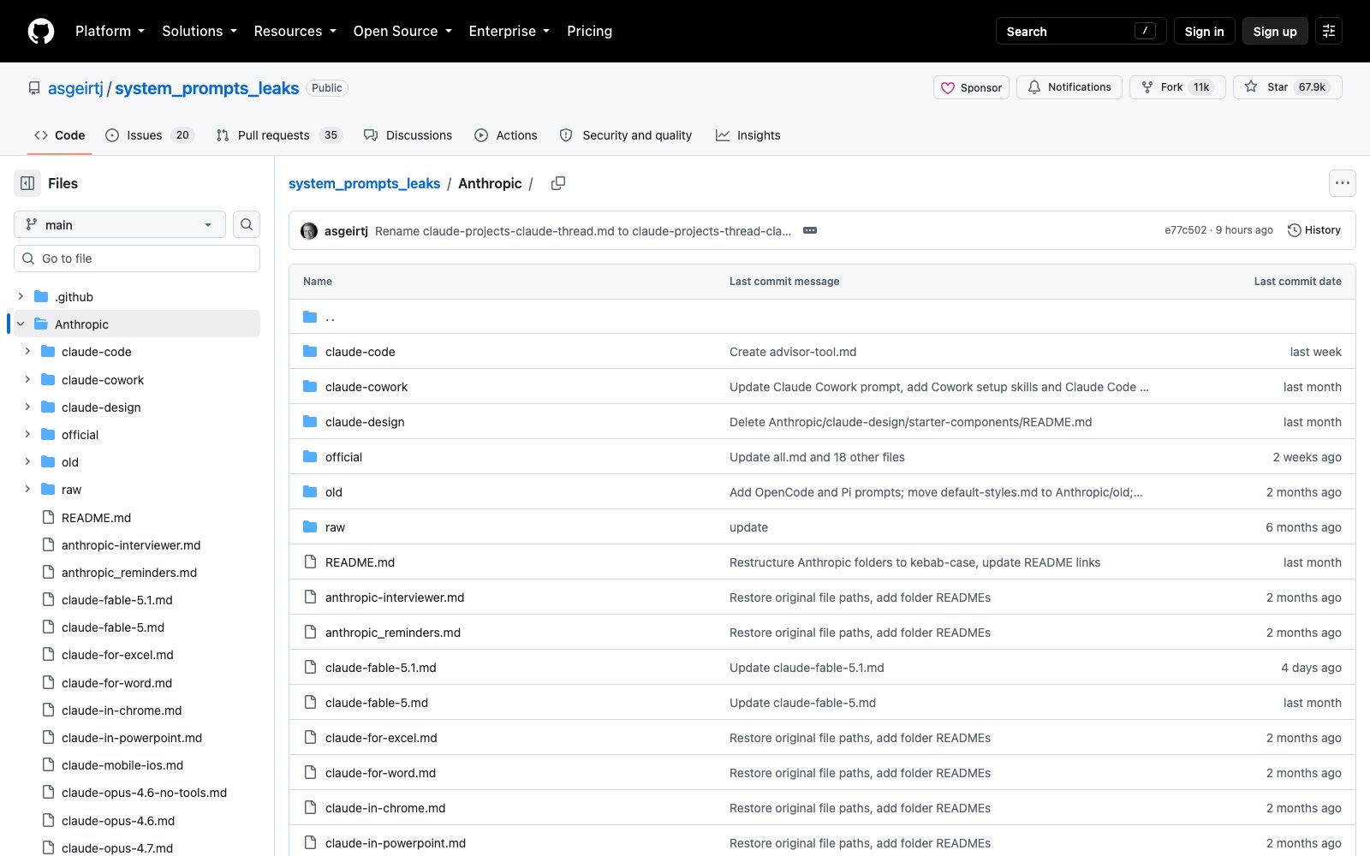Viewport: 1370px width, 856px height.
Task: Expand the claude-cowork tree folder chevron
Action: (27, 379)
